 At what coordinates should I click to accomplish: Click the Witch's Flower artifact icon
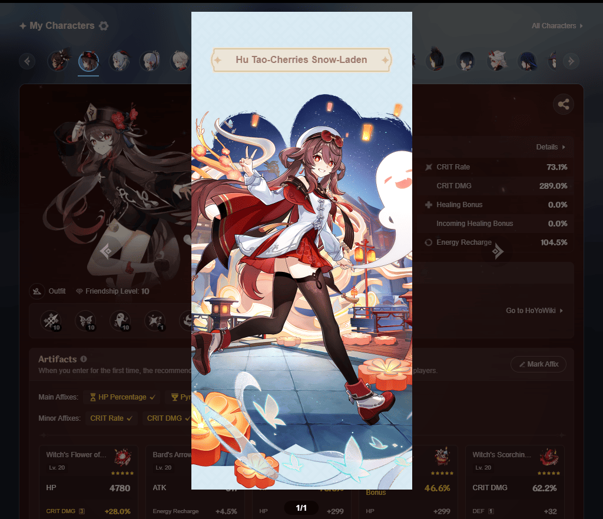coord(122,458)
